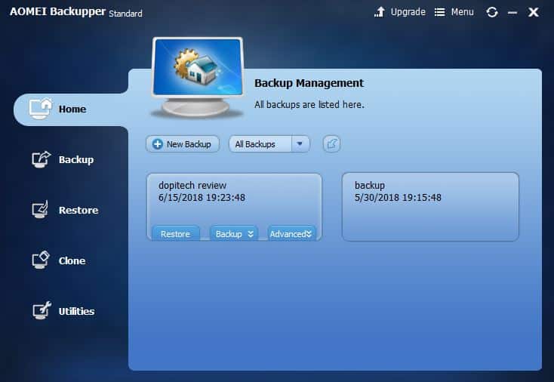Click the refresh circular arrows icon

tap(492, 12)
